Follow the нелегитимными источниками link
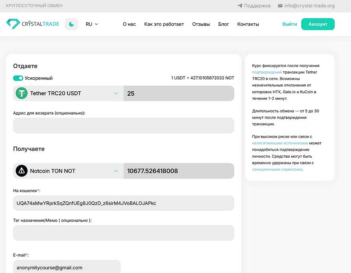The height and width of the screenshot is (273, 351). [x=280, y=143]
